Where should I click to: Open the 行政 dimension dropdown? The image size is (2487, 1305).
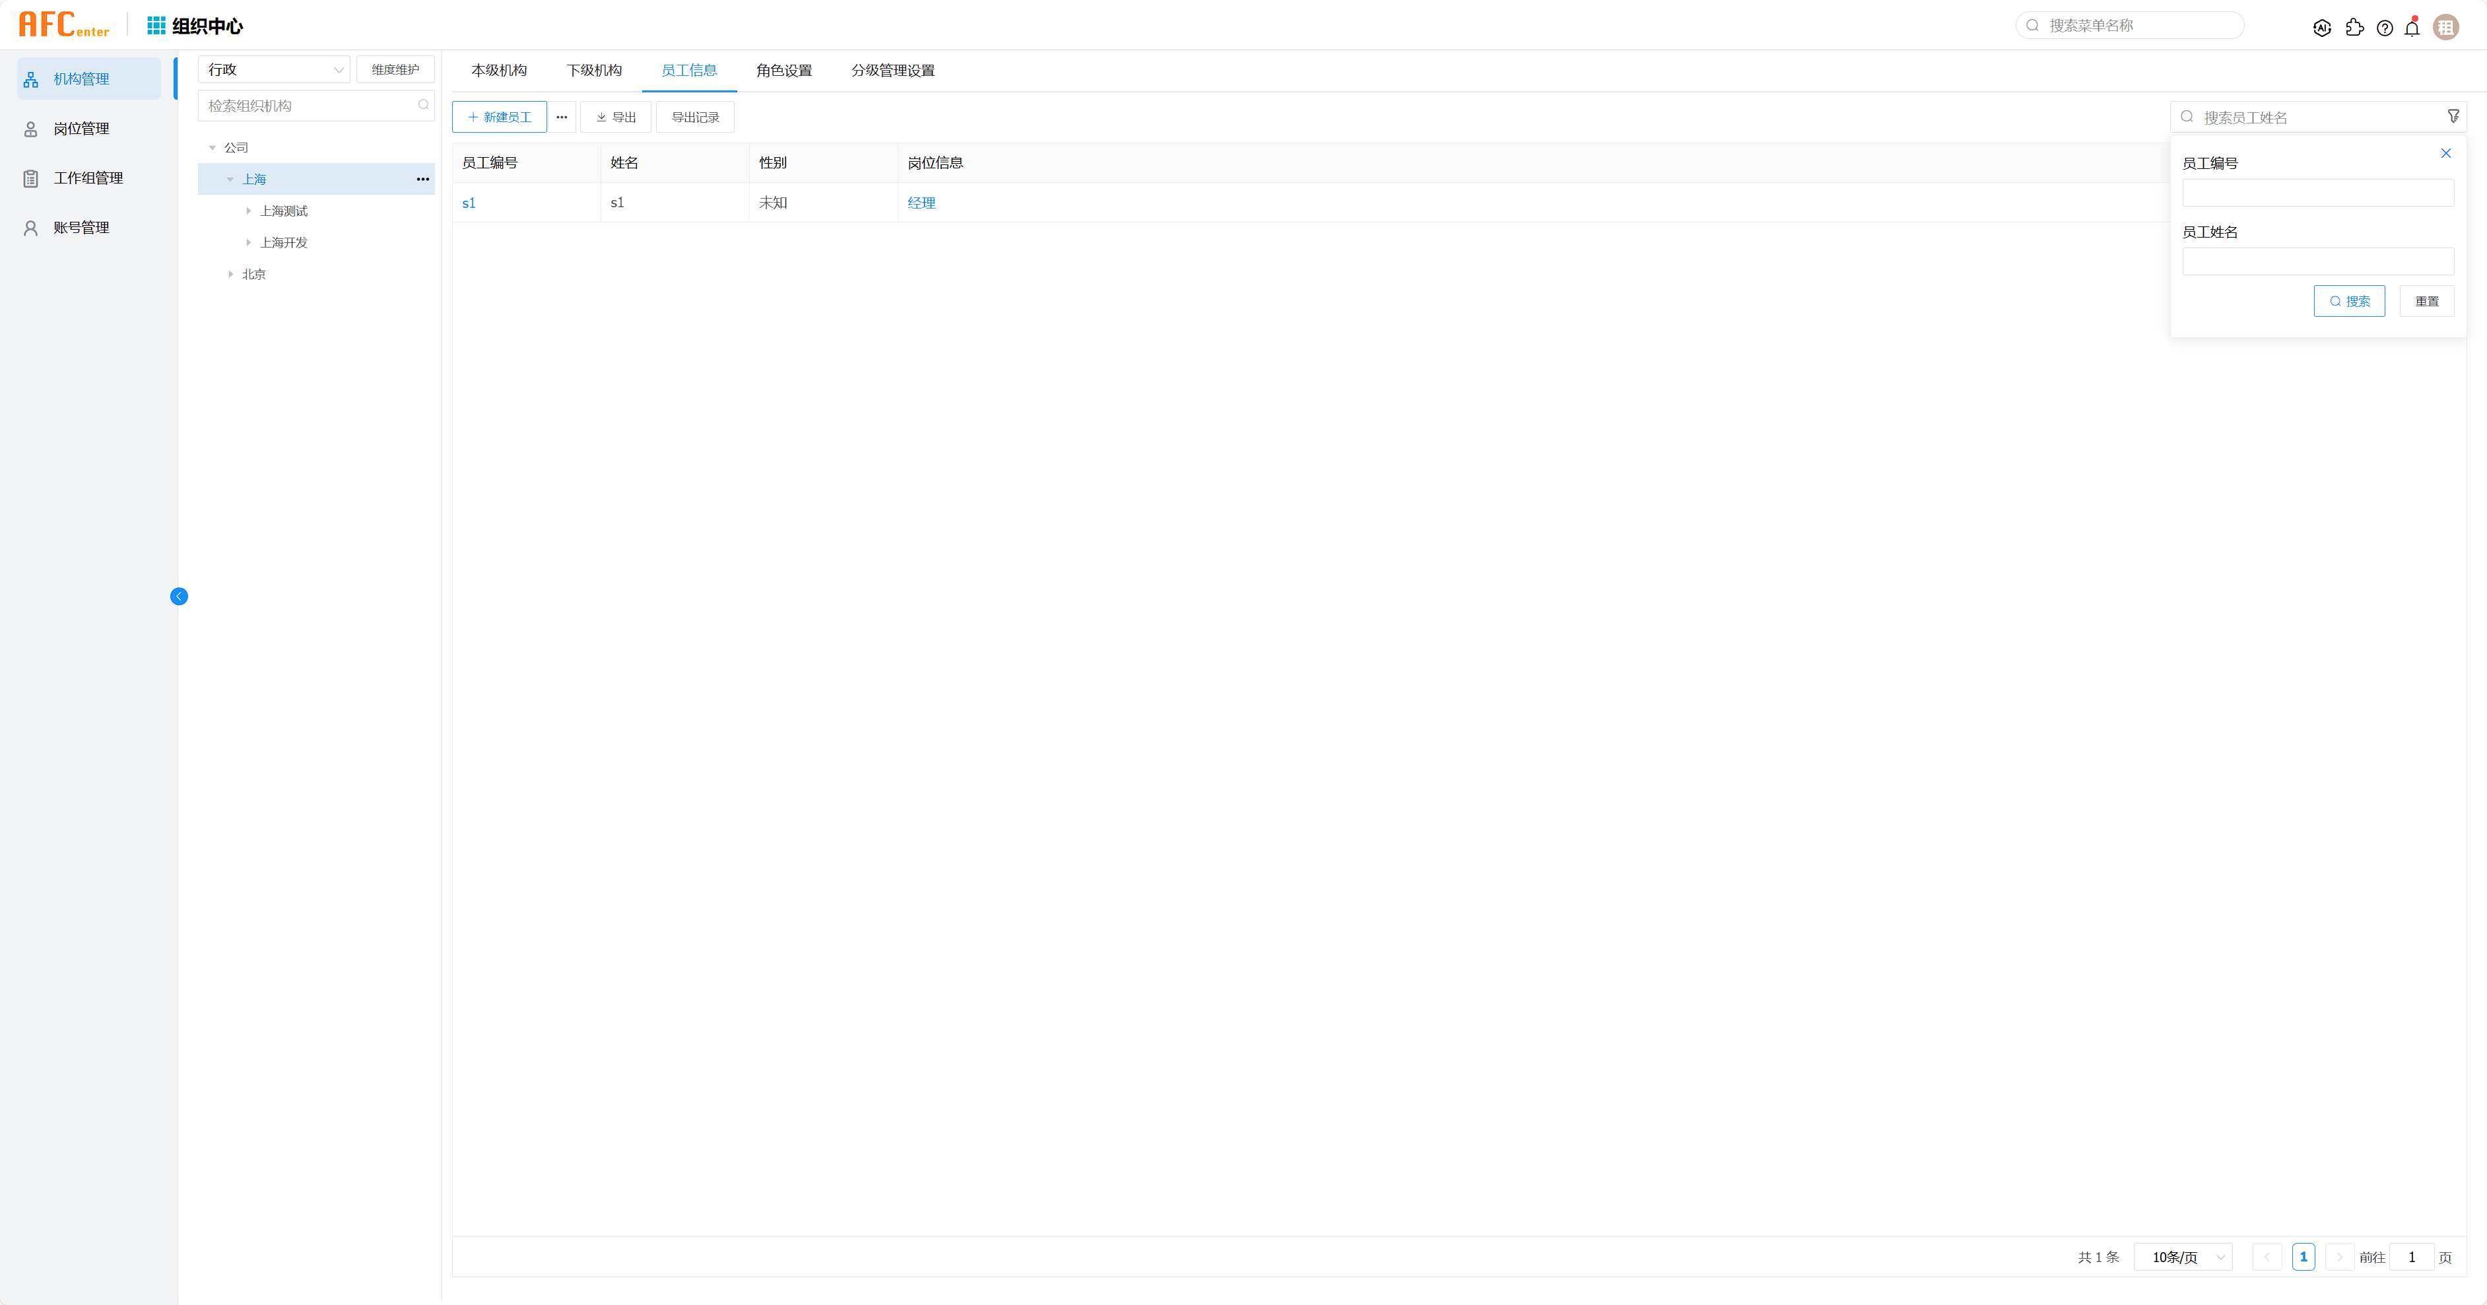(274, 69)
